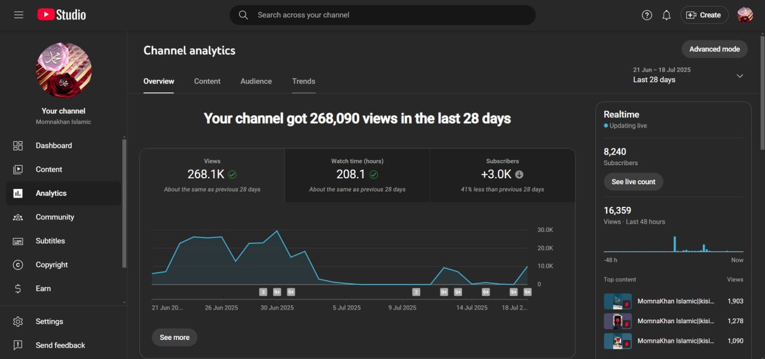This screenshot has height=359, width=765.
Task: Expand the Last 28 days date dropdown
Action: point(689,75)
